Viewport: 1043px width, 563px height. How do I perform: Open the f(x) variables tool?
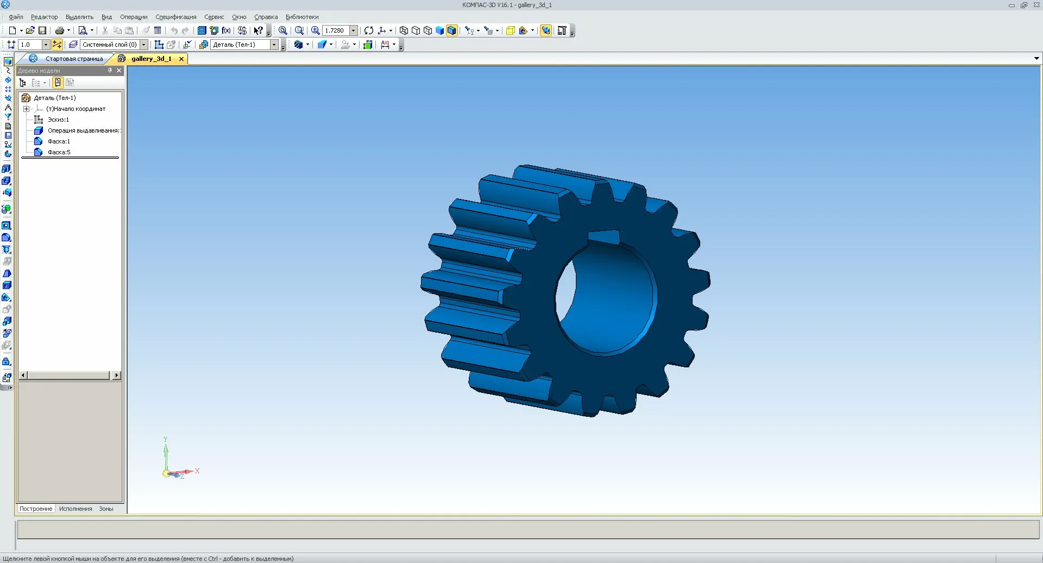[x=226, y=30]
